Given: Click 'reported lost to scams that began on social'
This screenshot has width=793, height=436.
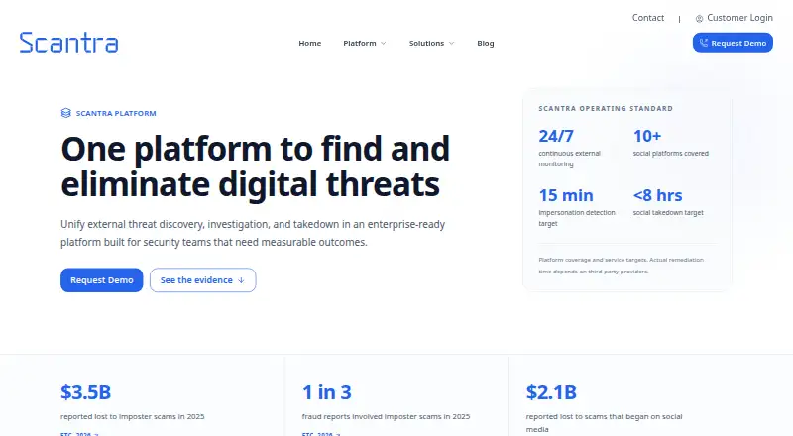Looking at the screenshot, I should tap(604, 417).
